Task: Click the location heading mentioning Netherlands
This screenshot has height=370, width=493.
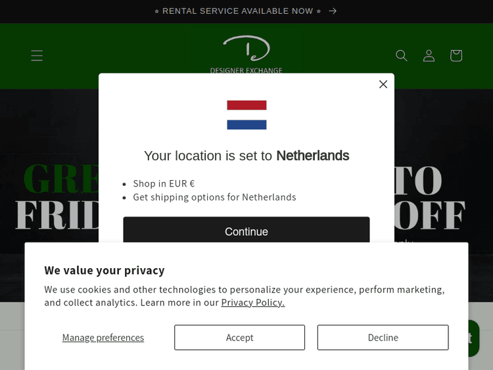Action: 246,156
